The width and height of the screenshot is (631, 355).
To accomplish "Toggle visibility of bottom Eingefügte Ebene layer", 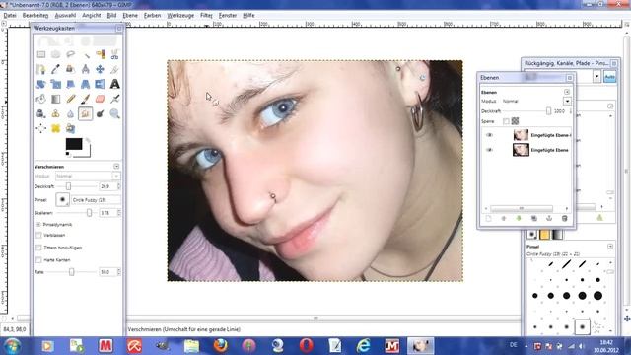I will (x=489, y=150).
